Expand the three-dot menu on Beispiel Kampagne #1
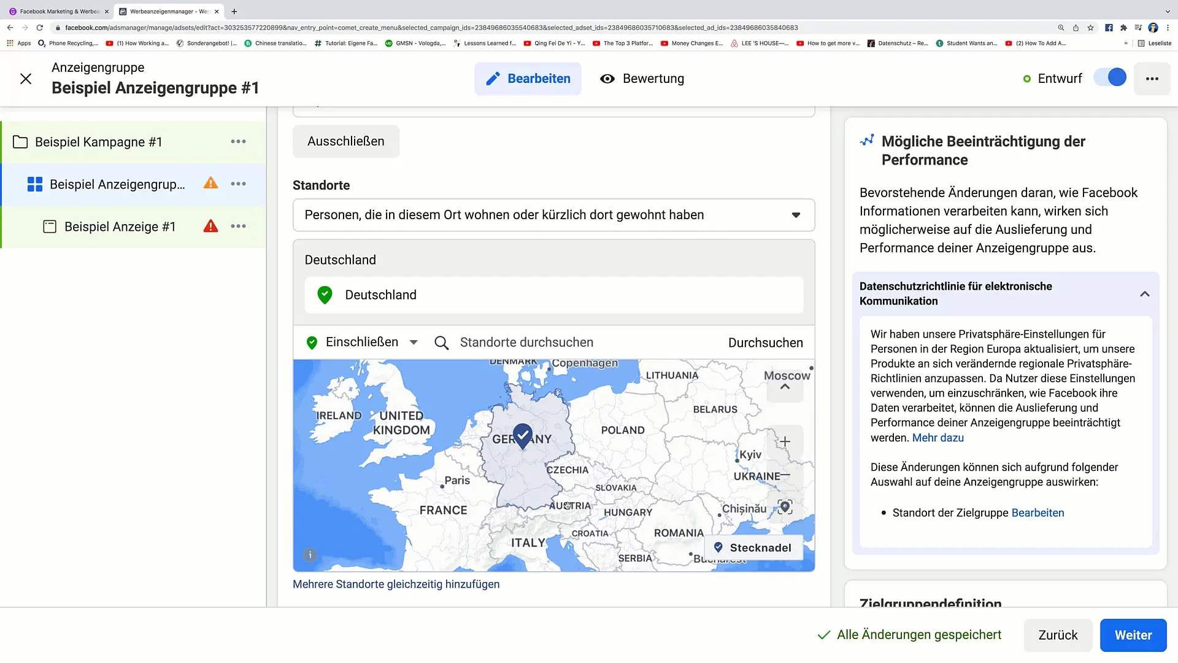The width and height of the screenshot is (1178, 663). tap(238, 141)
